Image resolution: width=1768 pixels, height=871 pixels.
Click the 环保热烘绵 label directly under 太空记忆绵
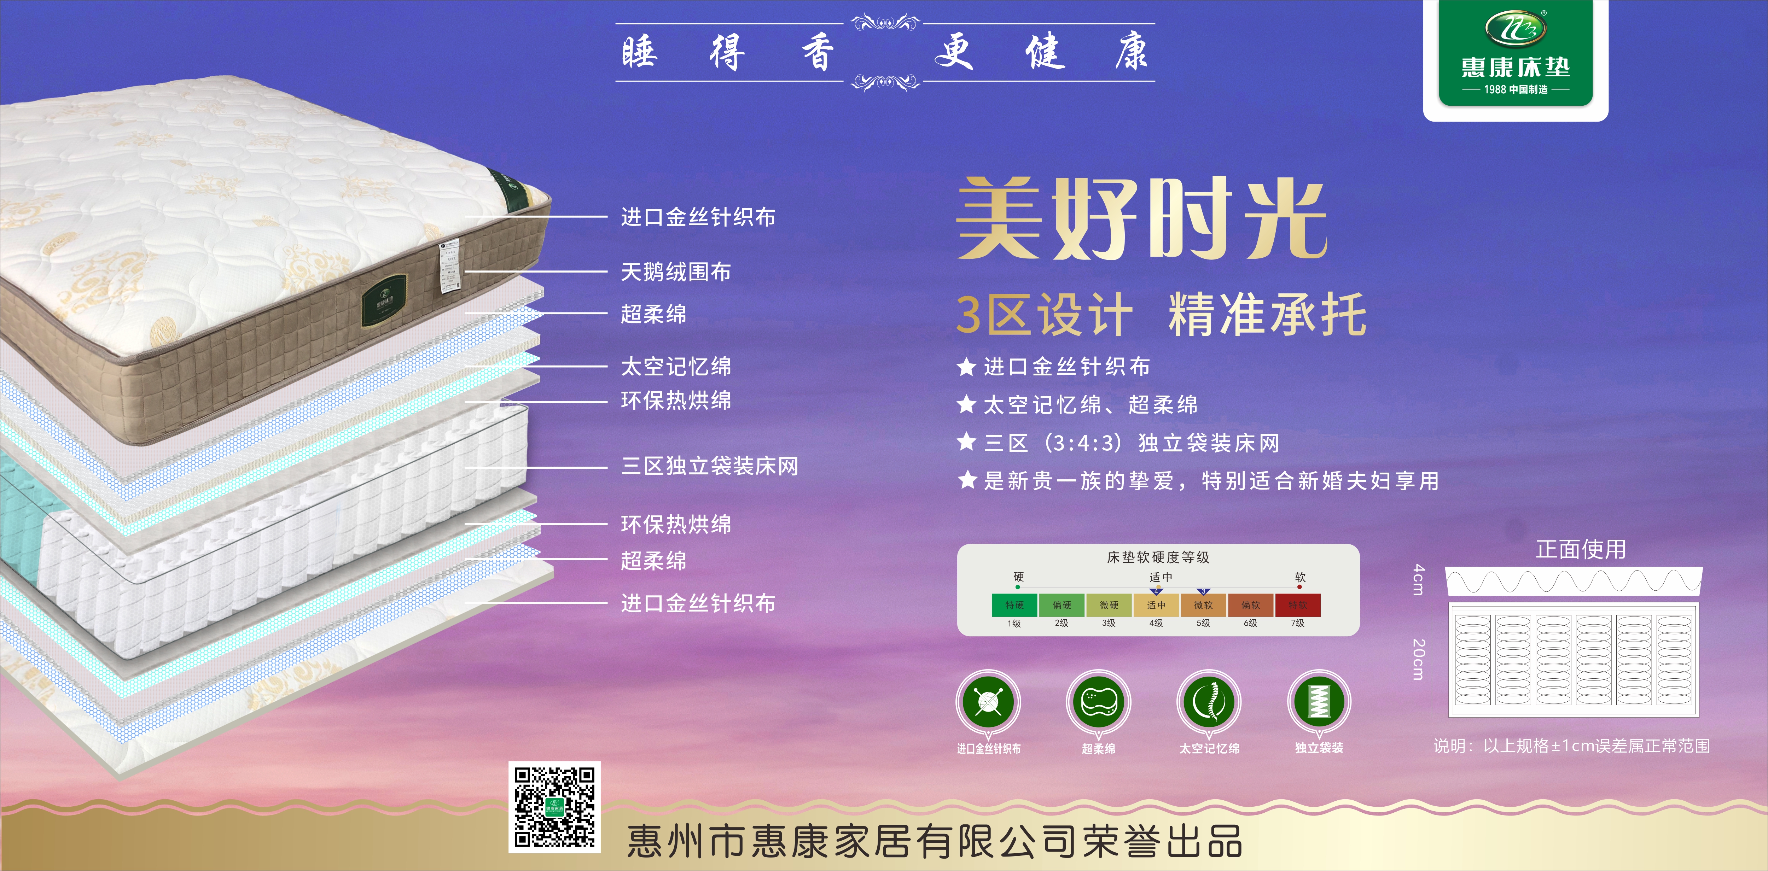click(x=676, y=401)
